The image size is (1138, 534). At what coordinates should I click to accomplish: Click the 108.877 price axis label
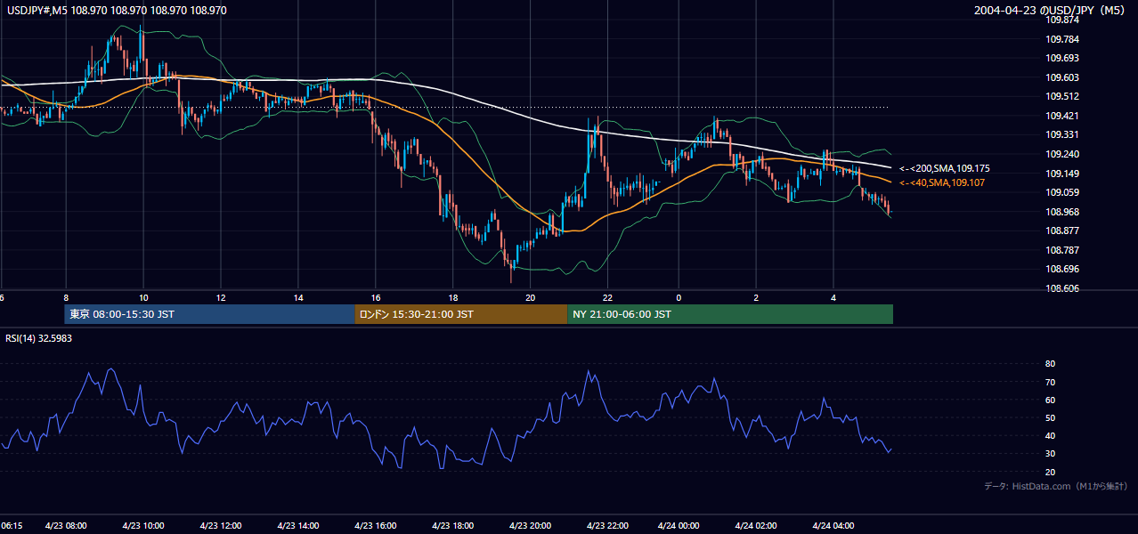click(1061, 231)
